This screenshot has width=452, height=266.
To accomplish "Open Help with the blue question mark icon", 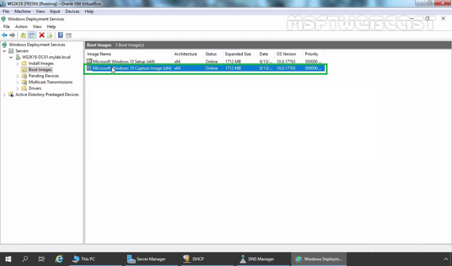I will coord(60,35).
